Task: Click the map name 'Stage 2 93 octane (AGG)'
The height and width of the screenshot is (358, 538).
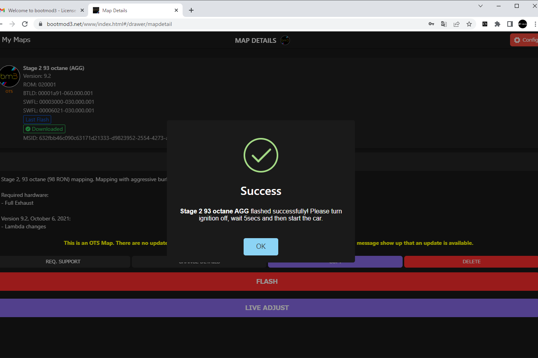Action: pos(54,68)
